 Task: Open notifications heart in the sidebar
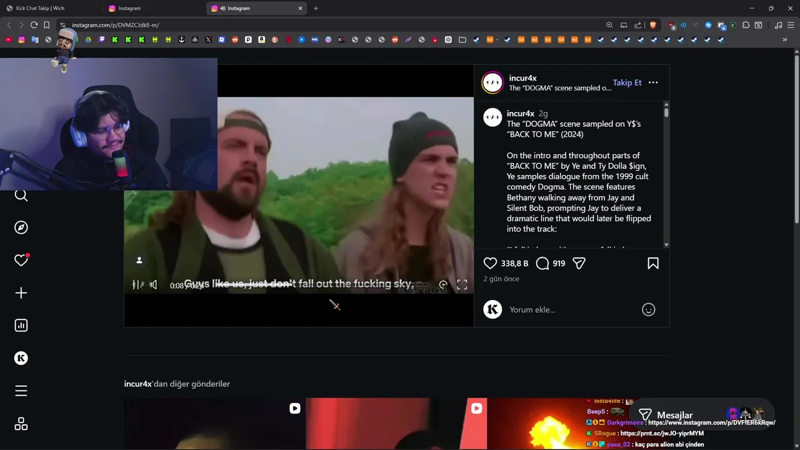[x=21, y=260]
